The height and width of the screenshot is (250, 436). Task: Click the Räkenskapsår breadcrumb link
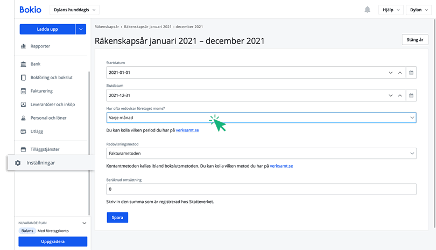pos(107,27)
